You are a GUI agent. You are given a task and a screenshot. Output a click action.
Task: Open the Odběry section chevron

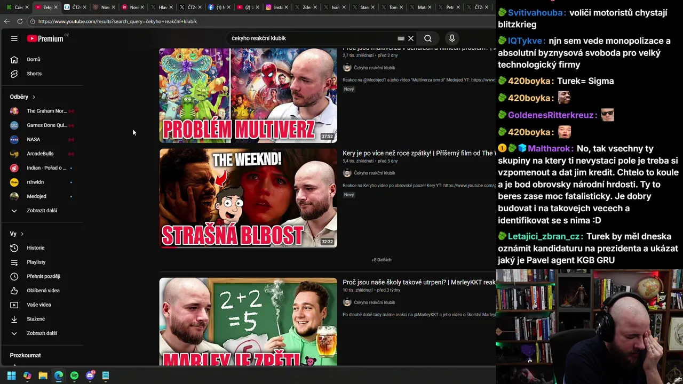click(x=34, y=97)
